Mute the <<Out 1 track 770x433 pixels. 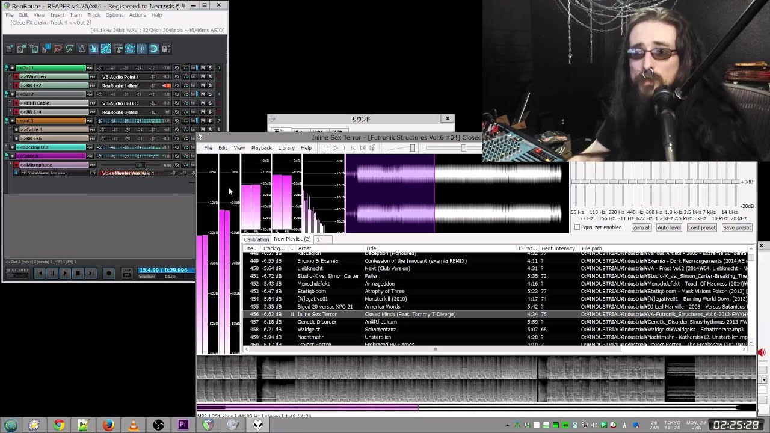point(203,67)
